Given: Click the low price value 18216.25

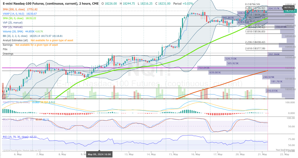Looking at the screenshot, I should (146, 4).
